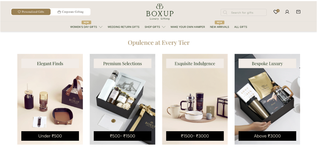This screenshot has height=152, width=317.
Task: Open the Bespoke Luxury gift card image
Action: tap(267, 99)
